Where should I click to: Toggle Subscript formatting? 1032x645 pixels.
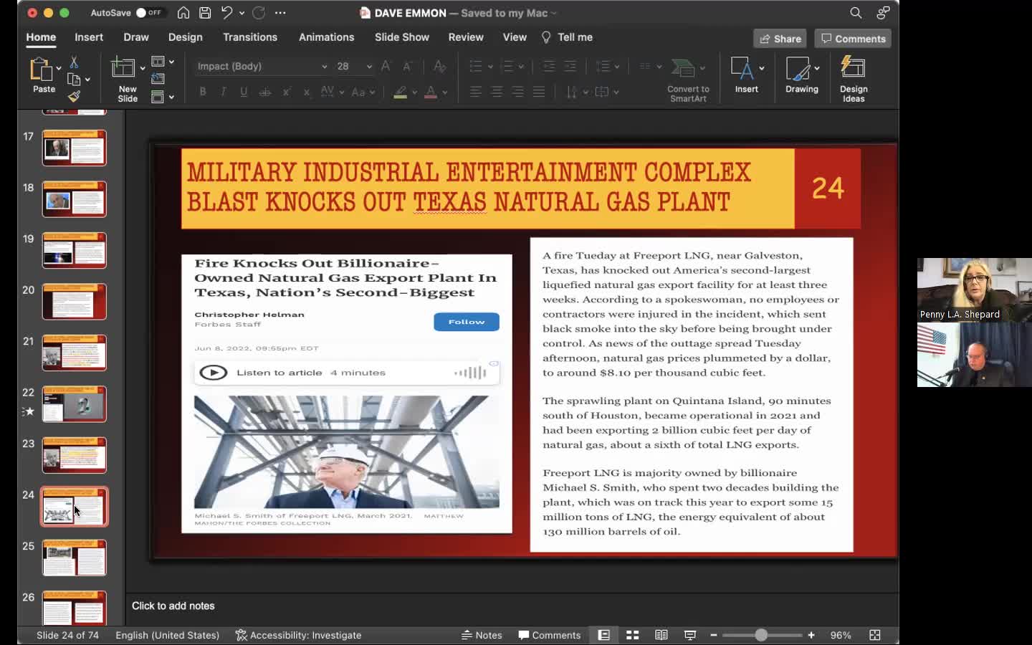pyautogui.click(x=307, y=92)
